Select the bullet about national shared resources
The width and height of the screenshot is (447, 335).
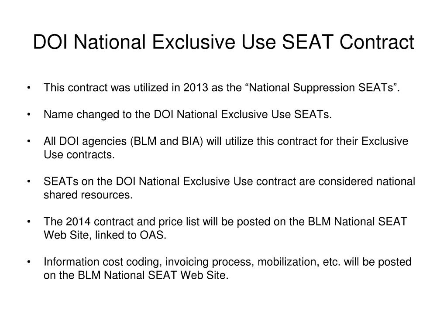[x=229, y=188]
